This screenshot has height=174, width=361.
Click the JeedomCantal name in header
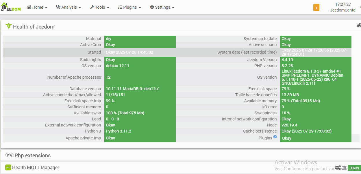[343, 10]
